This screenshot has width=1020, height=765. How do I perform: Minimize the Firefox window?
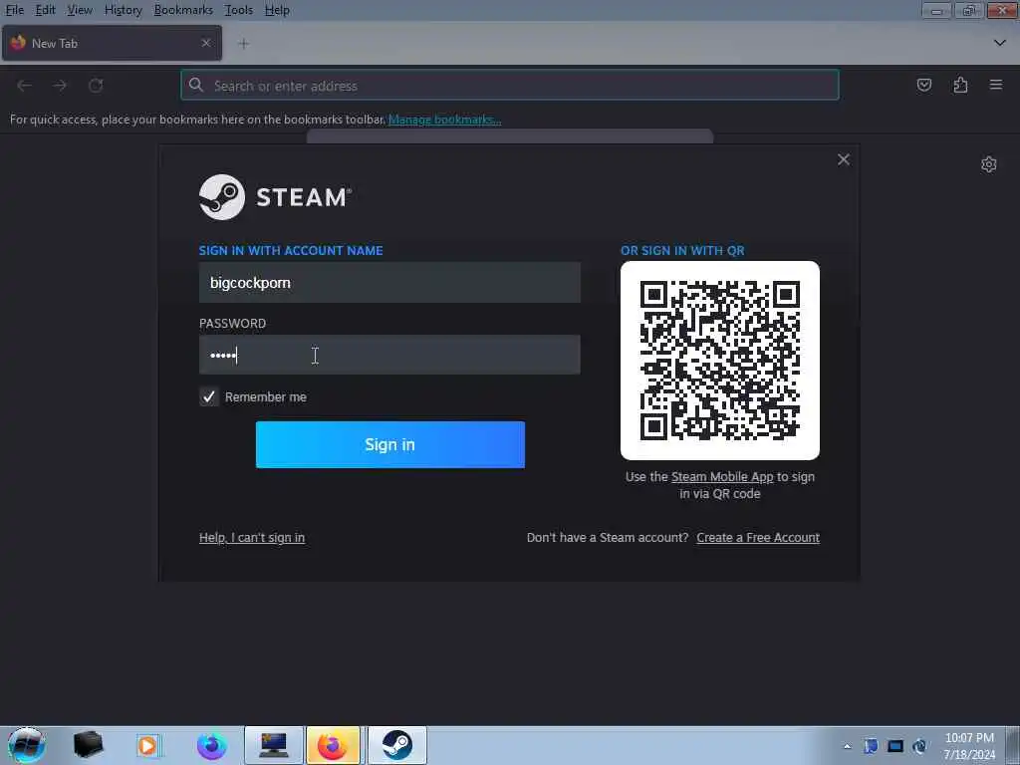point(936,10)
